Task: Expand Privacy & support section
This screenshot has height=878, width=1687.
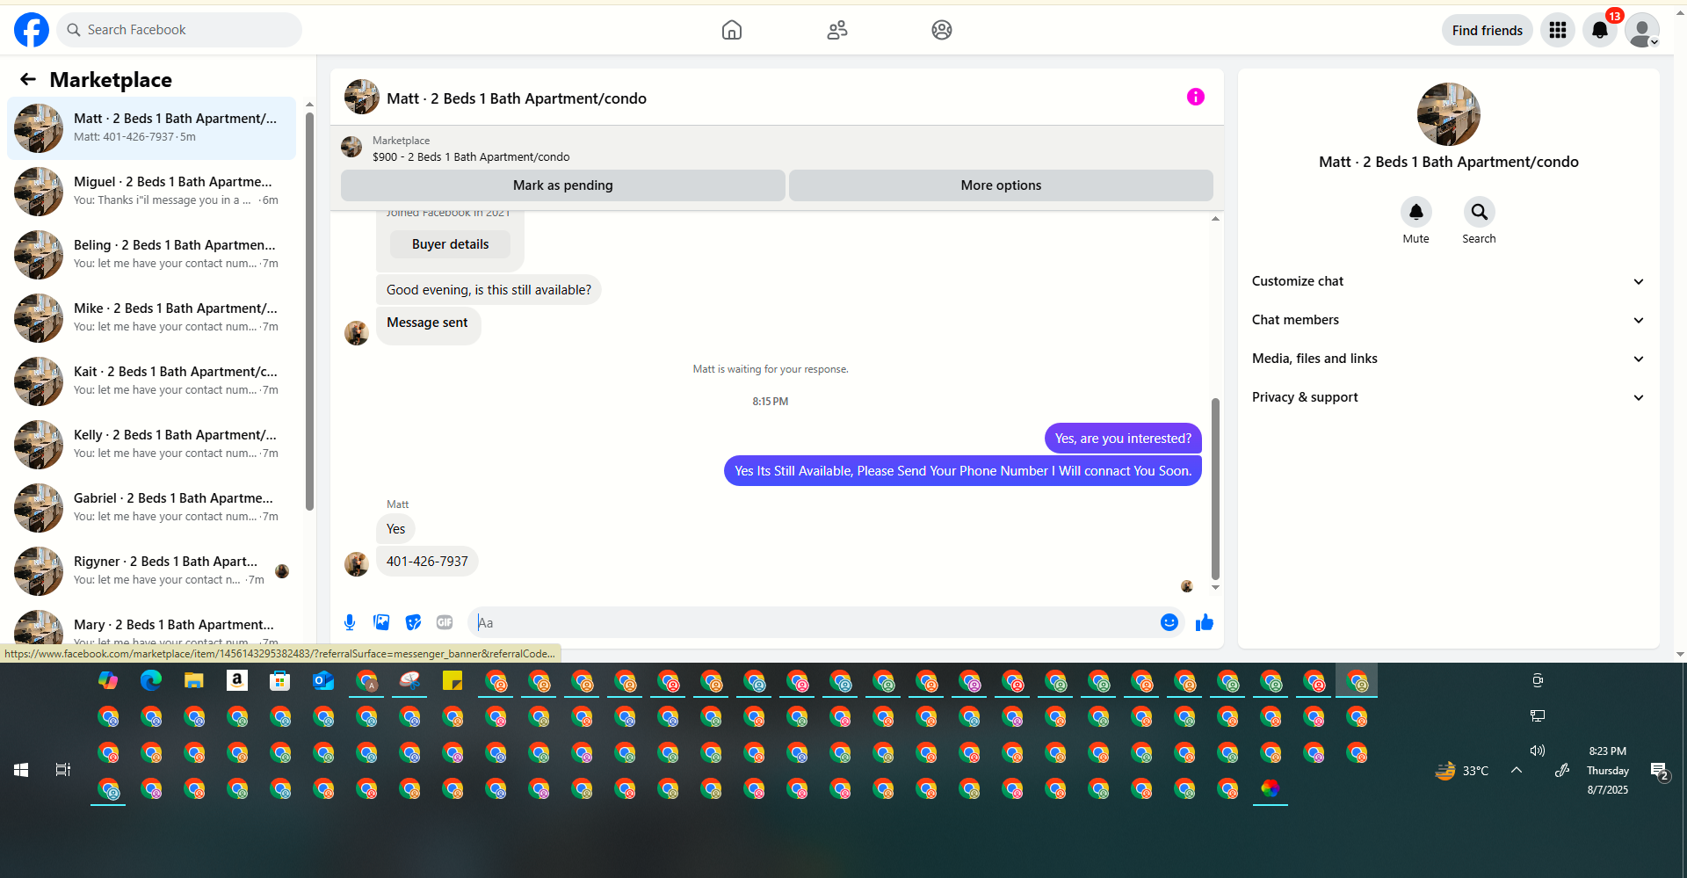Action: 1448,397
